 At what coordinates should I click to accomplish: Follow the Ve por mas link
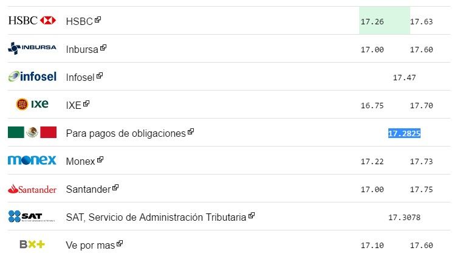[x=91, y=245]
